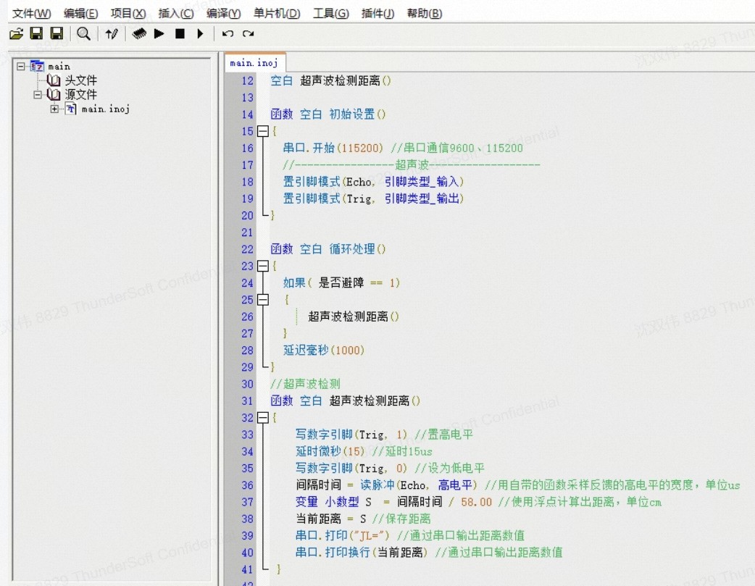This screenshot has width=755, height=586.
Task: Open the 工具(G) menu
Action: tap(331, 14)
